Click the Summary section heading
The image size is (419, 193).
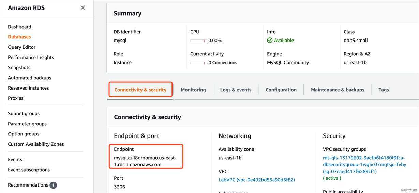click(x=128, y=13)
